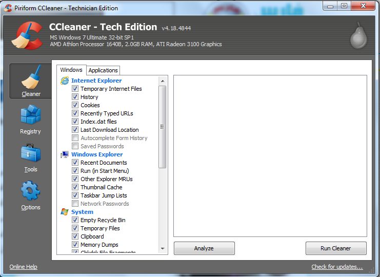Click the list scrollbar down arrow
Viewport: 380px width, 277px height.
click(x=163, y=249)
